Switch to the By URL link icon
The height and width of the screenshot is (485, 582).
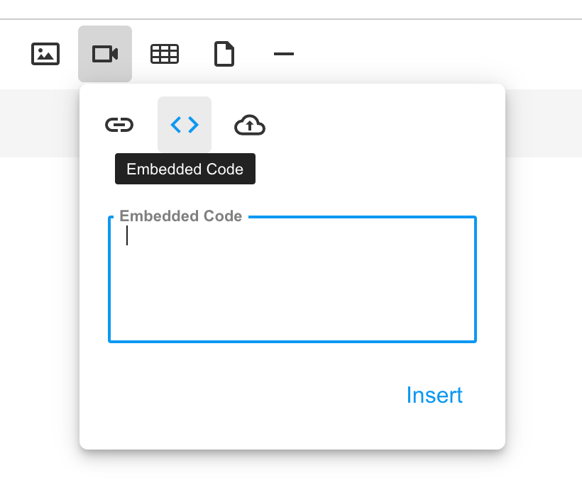[119, 125]
